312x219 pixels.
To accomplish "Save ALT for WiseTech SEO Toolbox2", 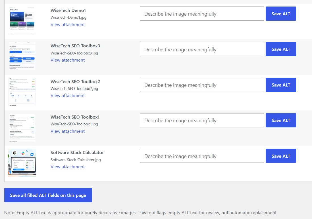I will click(281, 85).
